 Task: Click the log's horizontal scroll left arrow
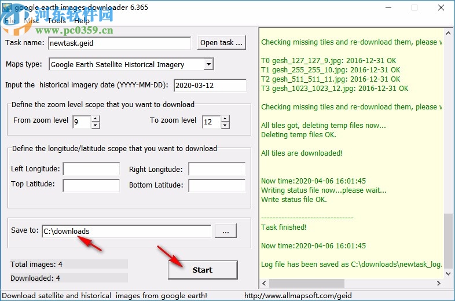coord(264,283)
